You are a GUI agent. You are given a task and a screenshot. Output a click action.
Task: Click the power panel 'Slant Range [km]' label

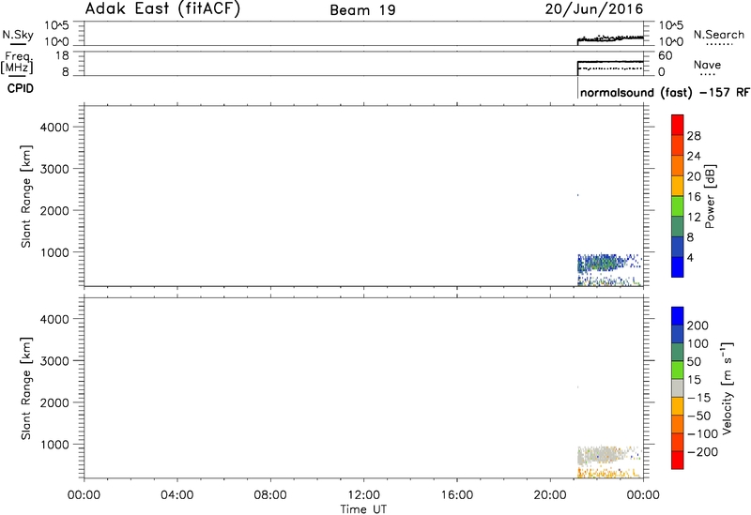coord(26,196)
